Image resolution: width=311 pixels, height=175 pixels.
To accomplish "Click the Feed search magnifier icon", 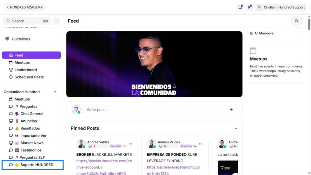I will [x=296, y=21].
